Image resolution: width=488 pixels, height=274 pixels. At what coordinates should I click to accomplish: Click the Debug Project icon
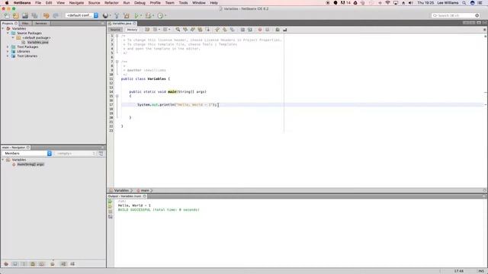pos(148,15)
